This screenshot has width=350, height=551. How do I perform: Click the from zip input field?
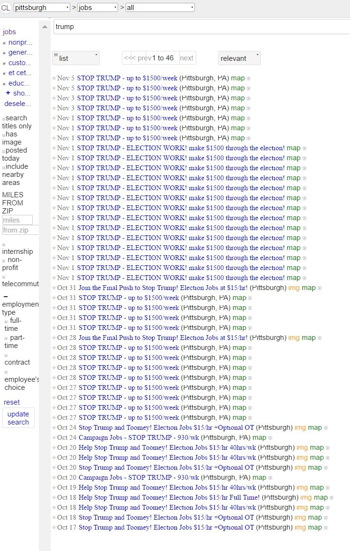(x=20, y=230)
